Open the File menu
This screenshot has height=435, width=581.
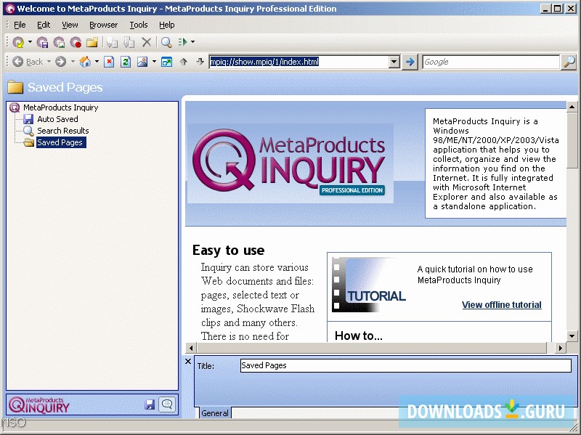click(20, 25)
